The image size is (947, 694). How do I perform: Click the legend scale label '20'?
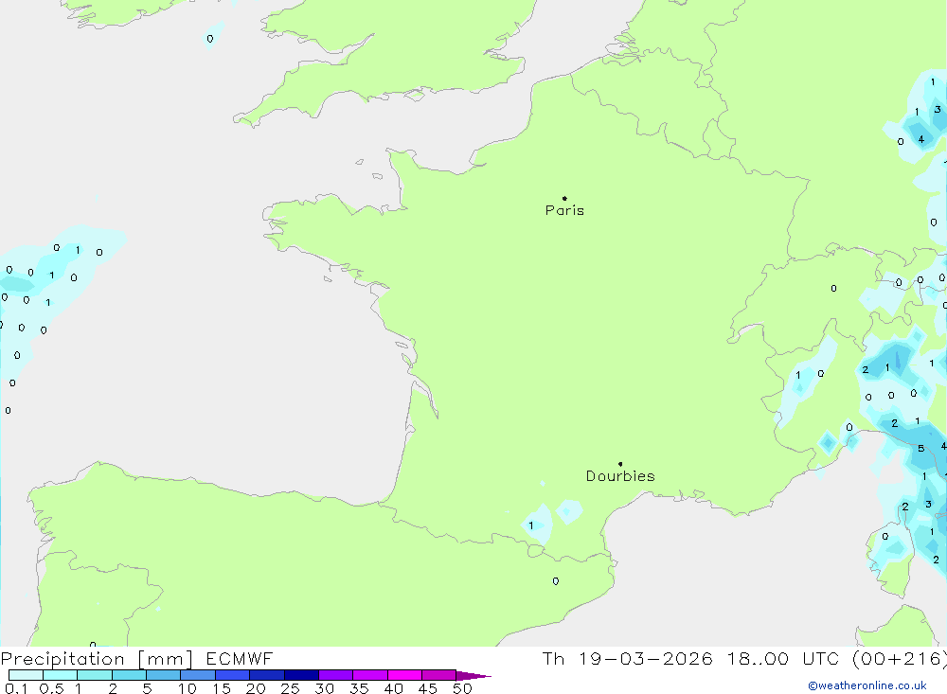[x=256, y=688]
